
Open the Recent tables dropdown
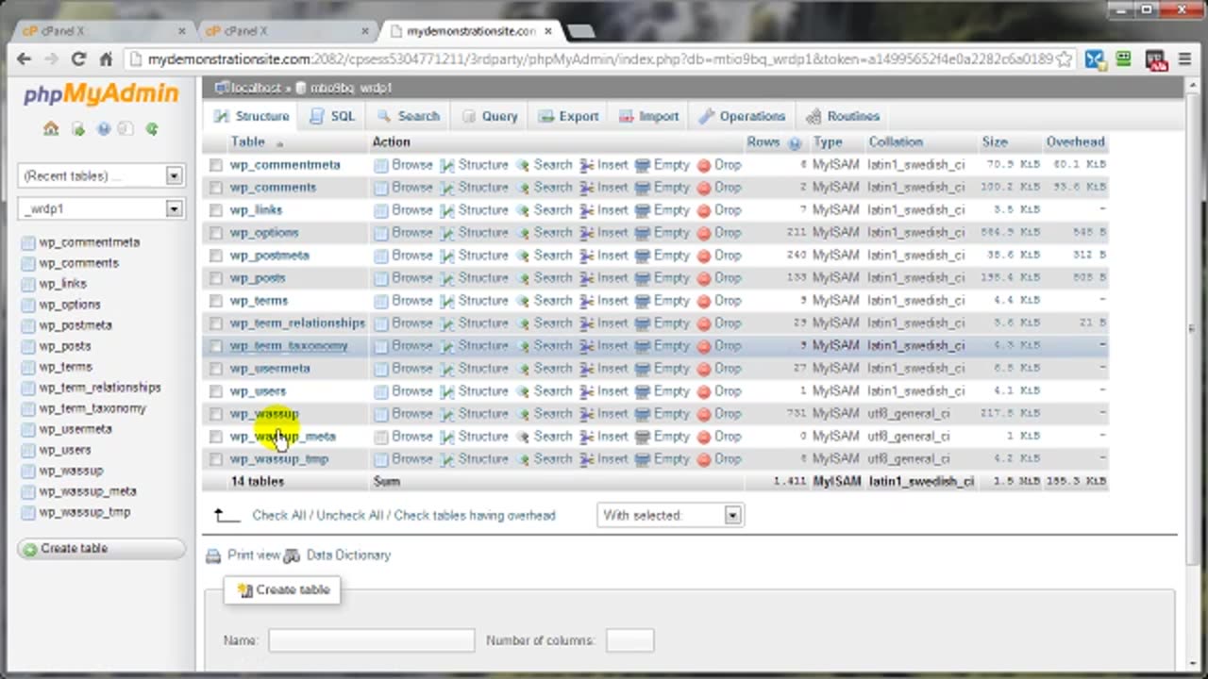tap(100, 176)
